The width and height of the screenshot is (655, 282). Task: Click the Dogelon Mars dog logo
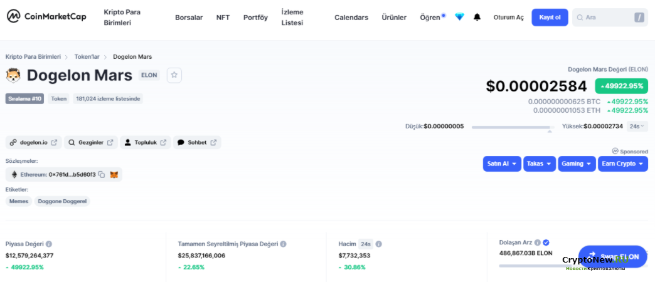point(13,75)
